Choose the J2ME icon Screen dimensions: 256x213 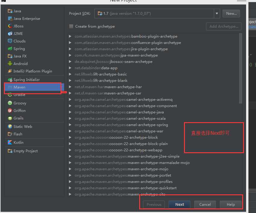point(10,34)
